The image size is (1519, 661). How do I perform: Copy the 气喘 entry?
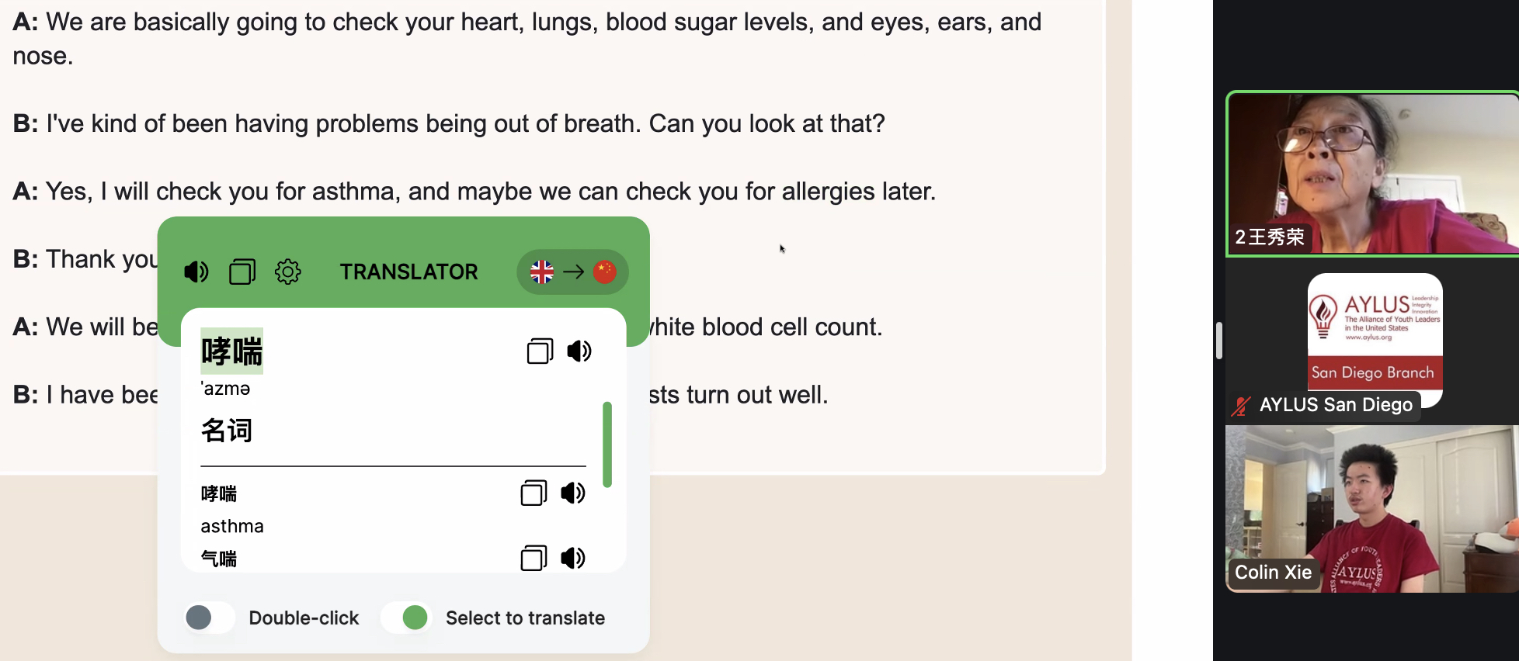click(534, 559)
